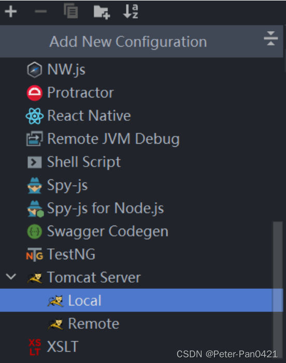
Task: Click the Tomcat Server cat icon
Action: coord(35,277)
